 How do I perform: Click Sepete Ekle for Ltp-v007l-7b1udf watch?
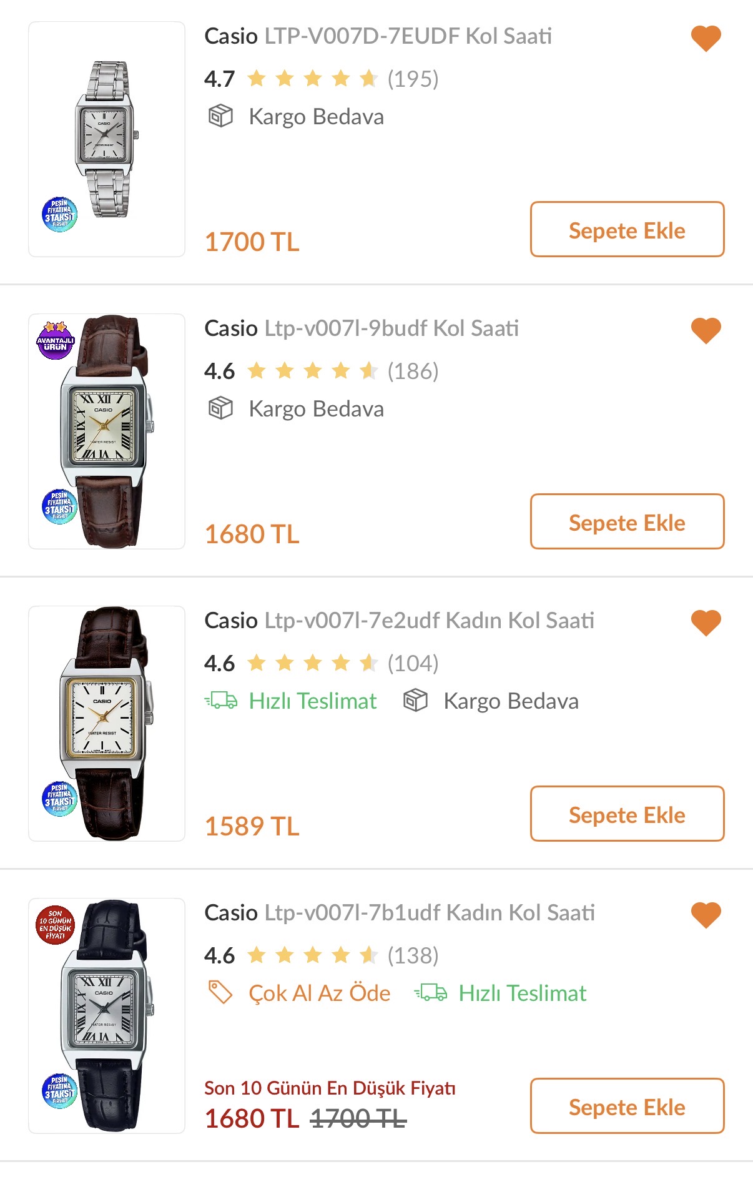pyautogui.click(x=627, y=1106)
